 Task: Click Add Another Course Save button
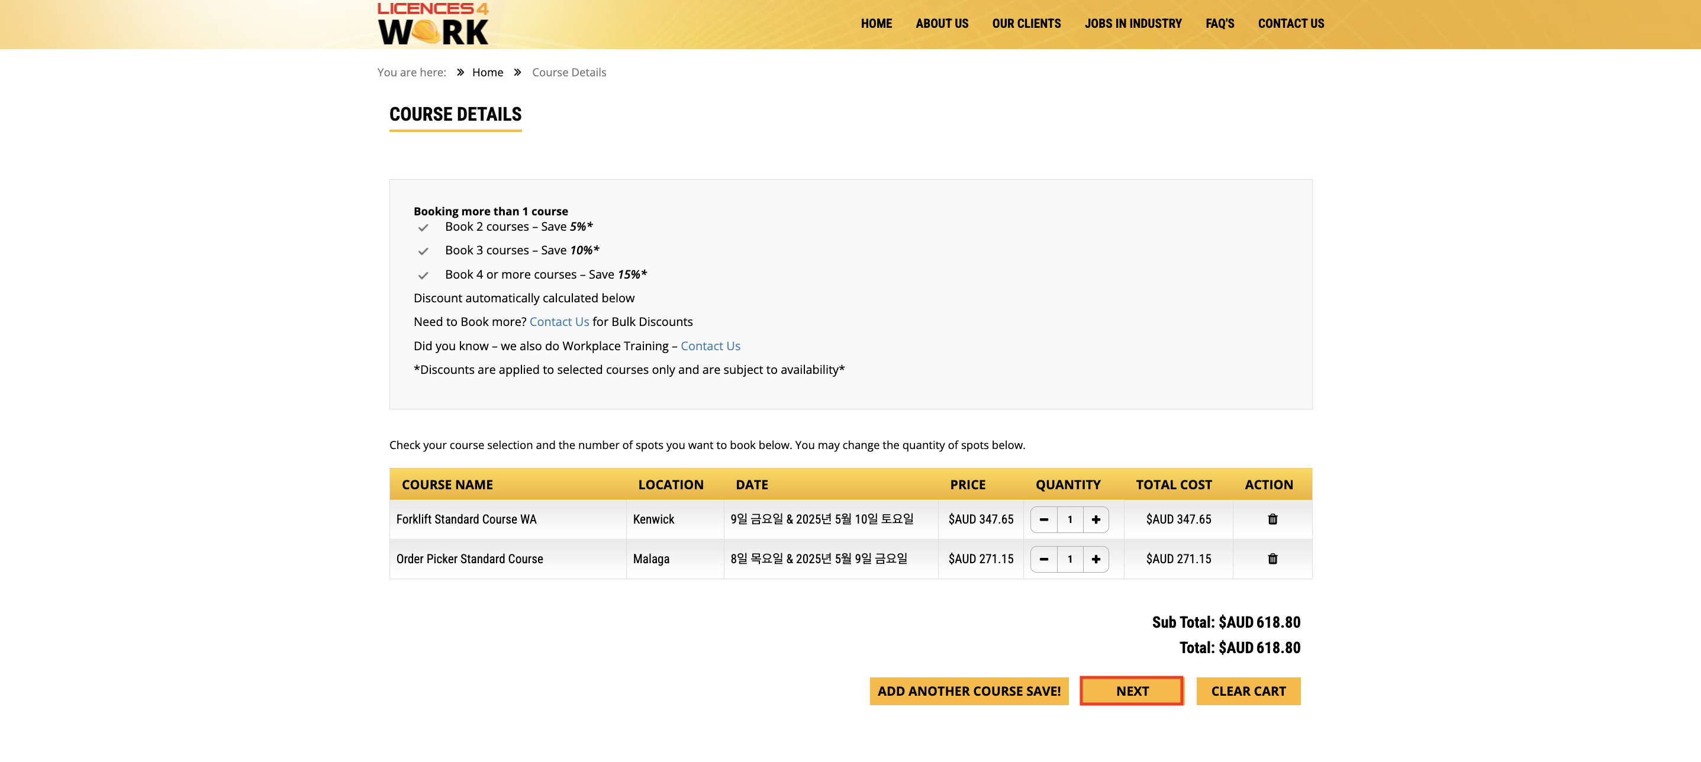coord(968,690)
